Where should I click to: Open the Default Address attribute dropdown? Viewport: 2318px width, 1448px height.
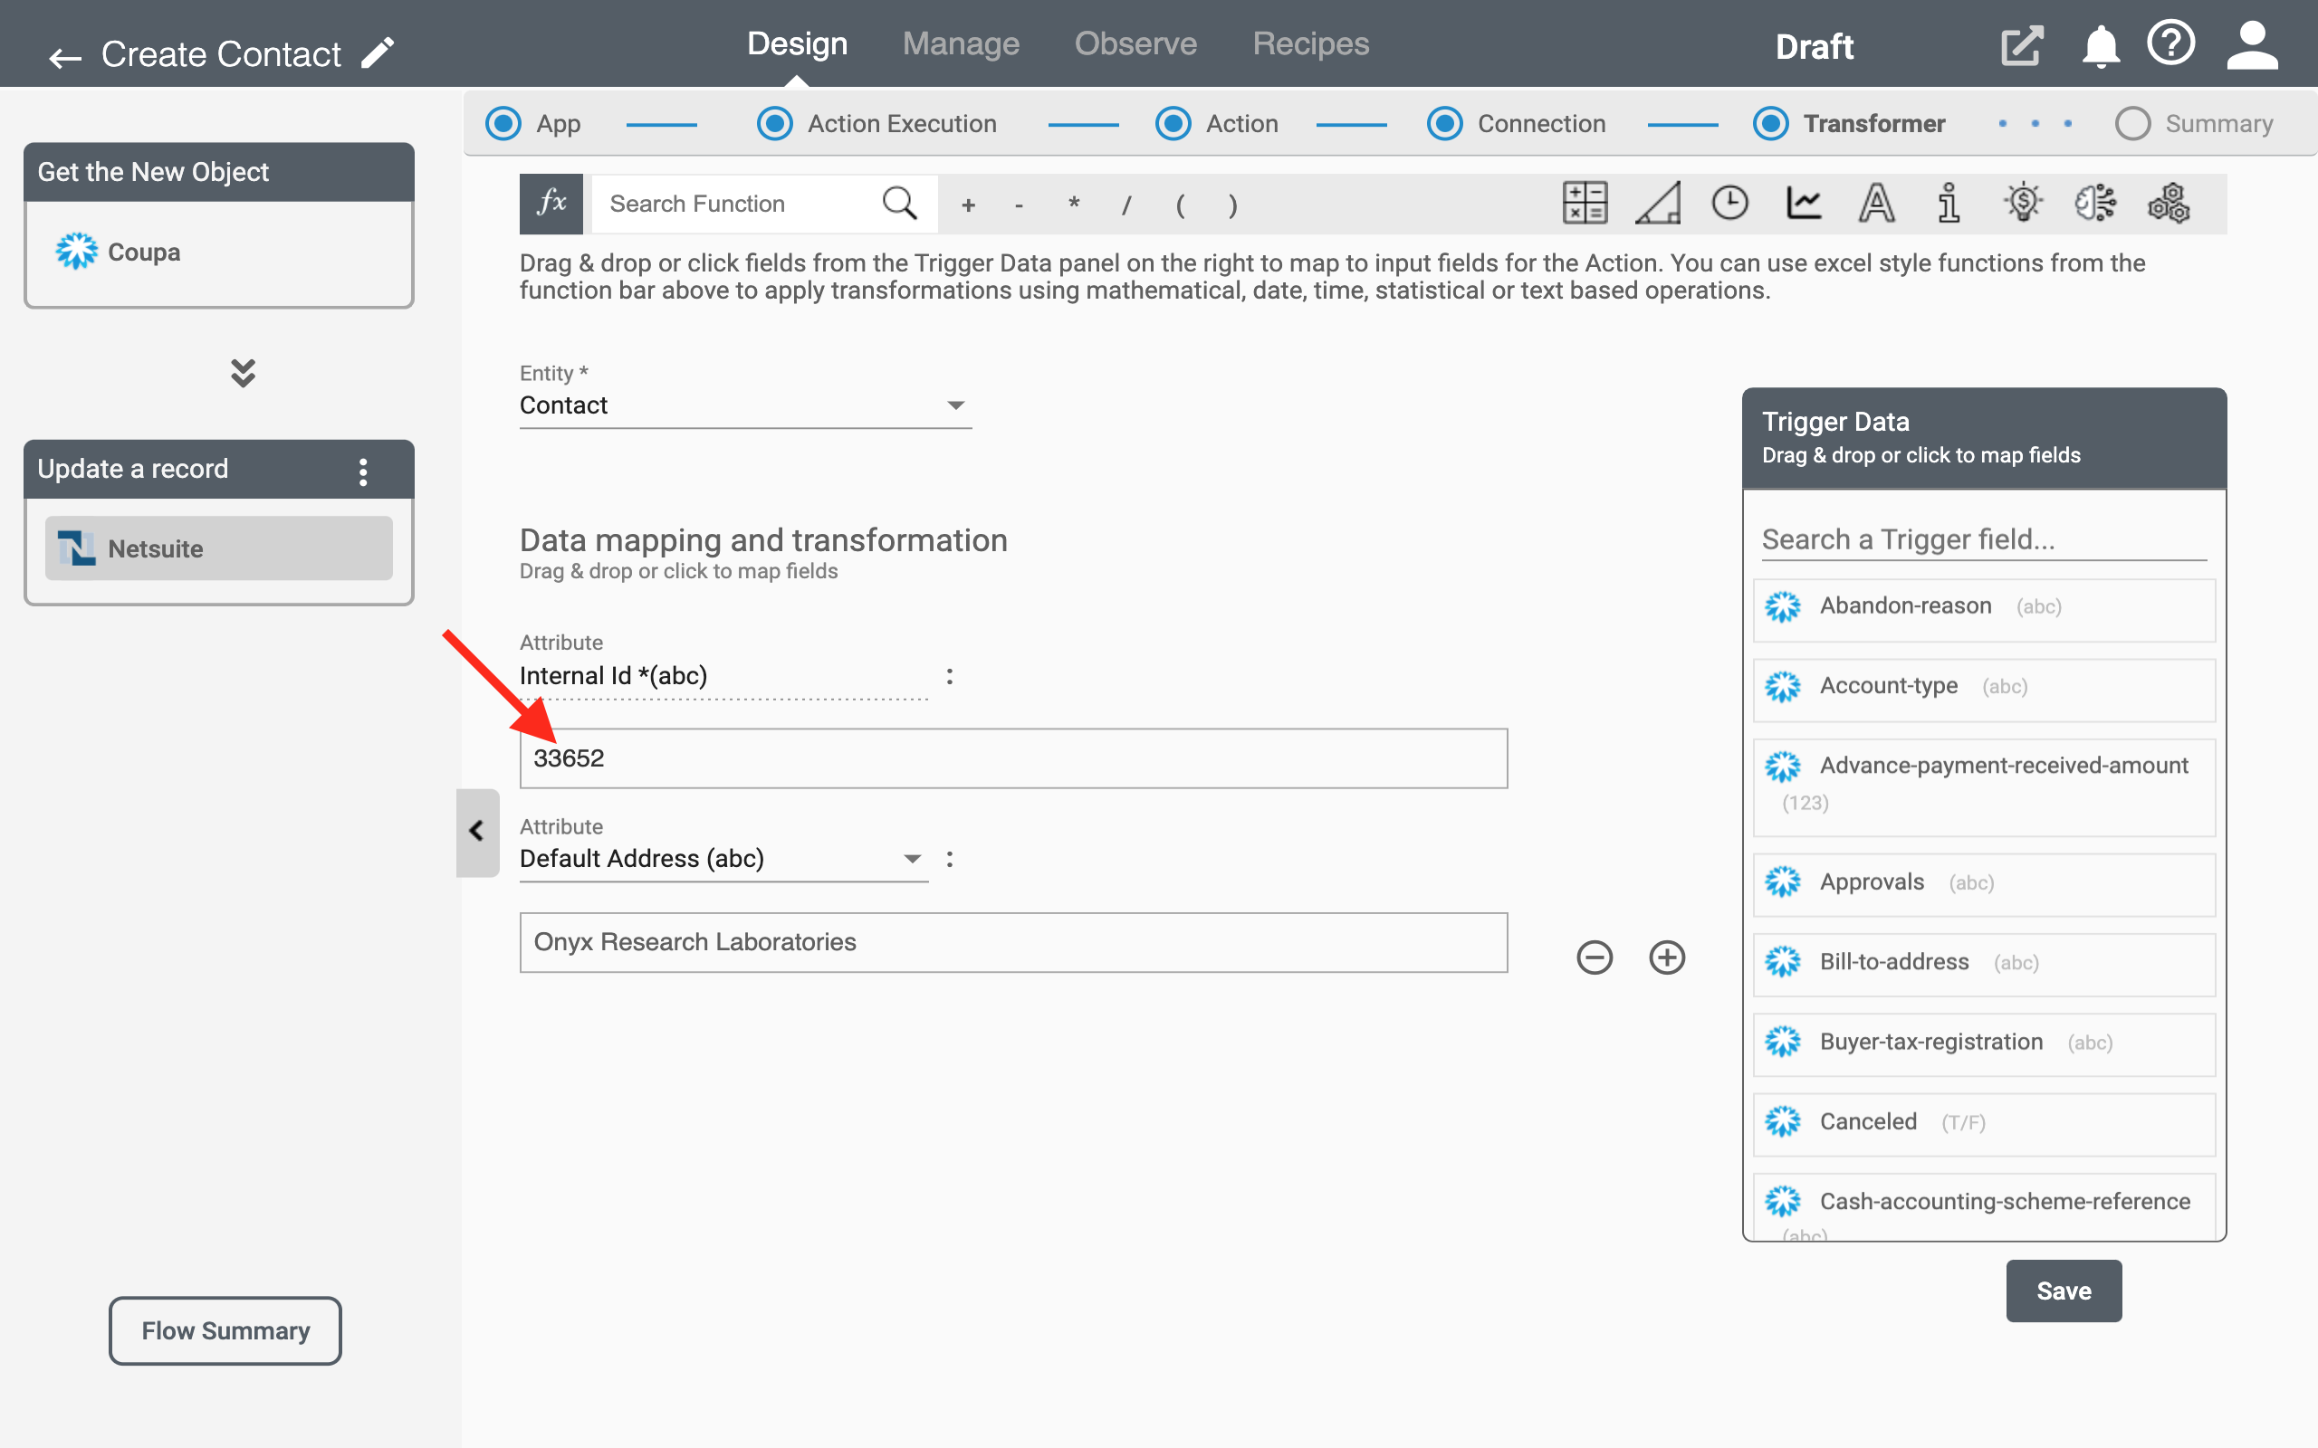click(x=723, y=859)
